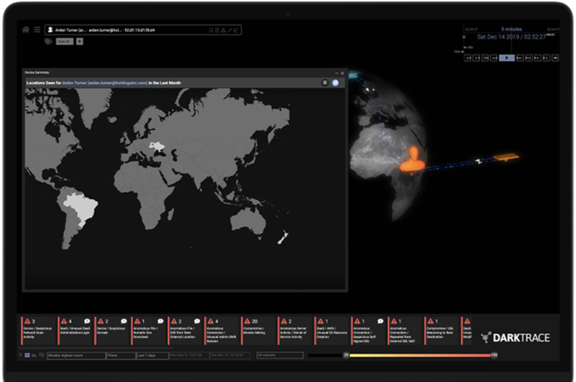
Task: Click the tag icon below search bar
Action: click(x=48, y=42)
